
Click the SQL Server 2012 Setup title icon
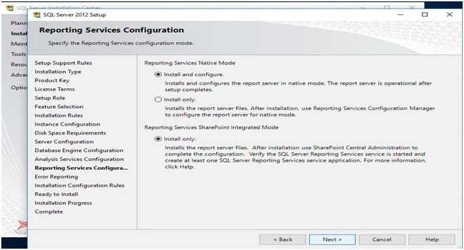tap(37, 15)
